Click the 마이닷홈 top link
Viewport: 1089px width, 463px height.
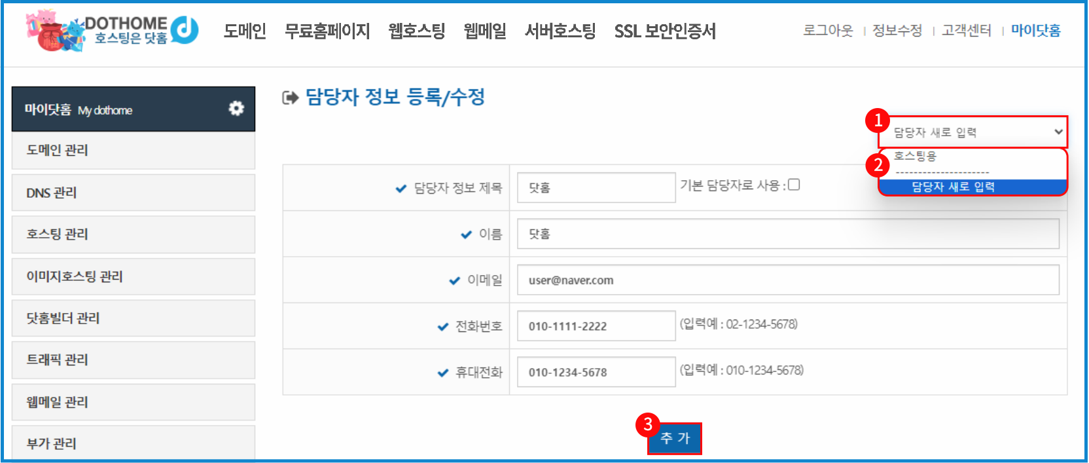click(x=1036, y=30)
